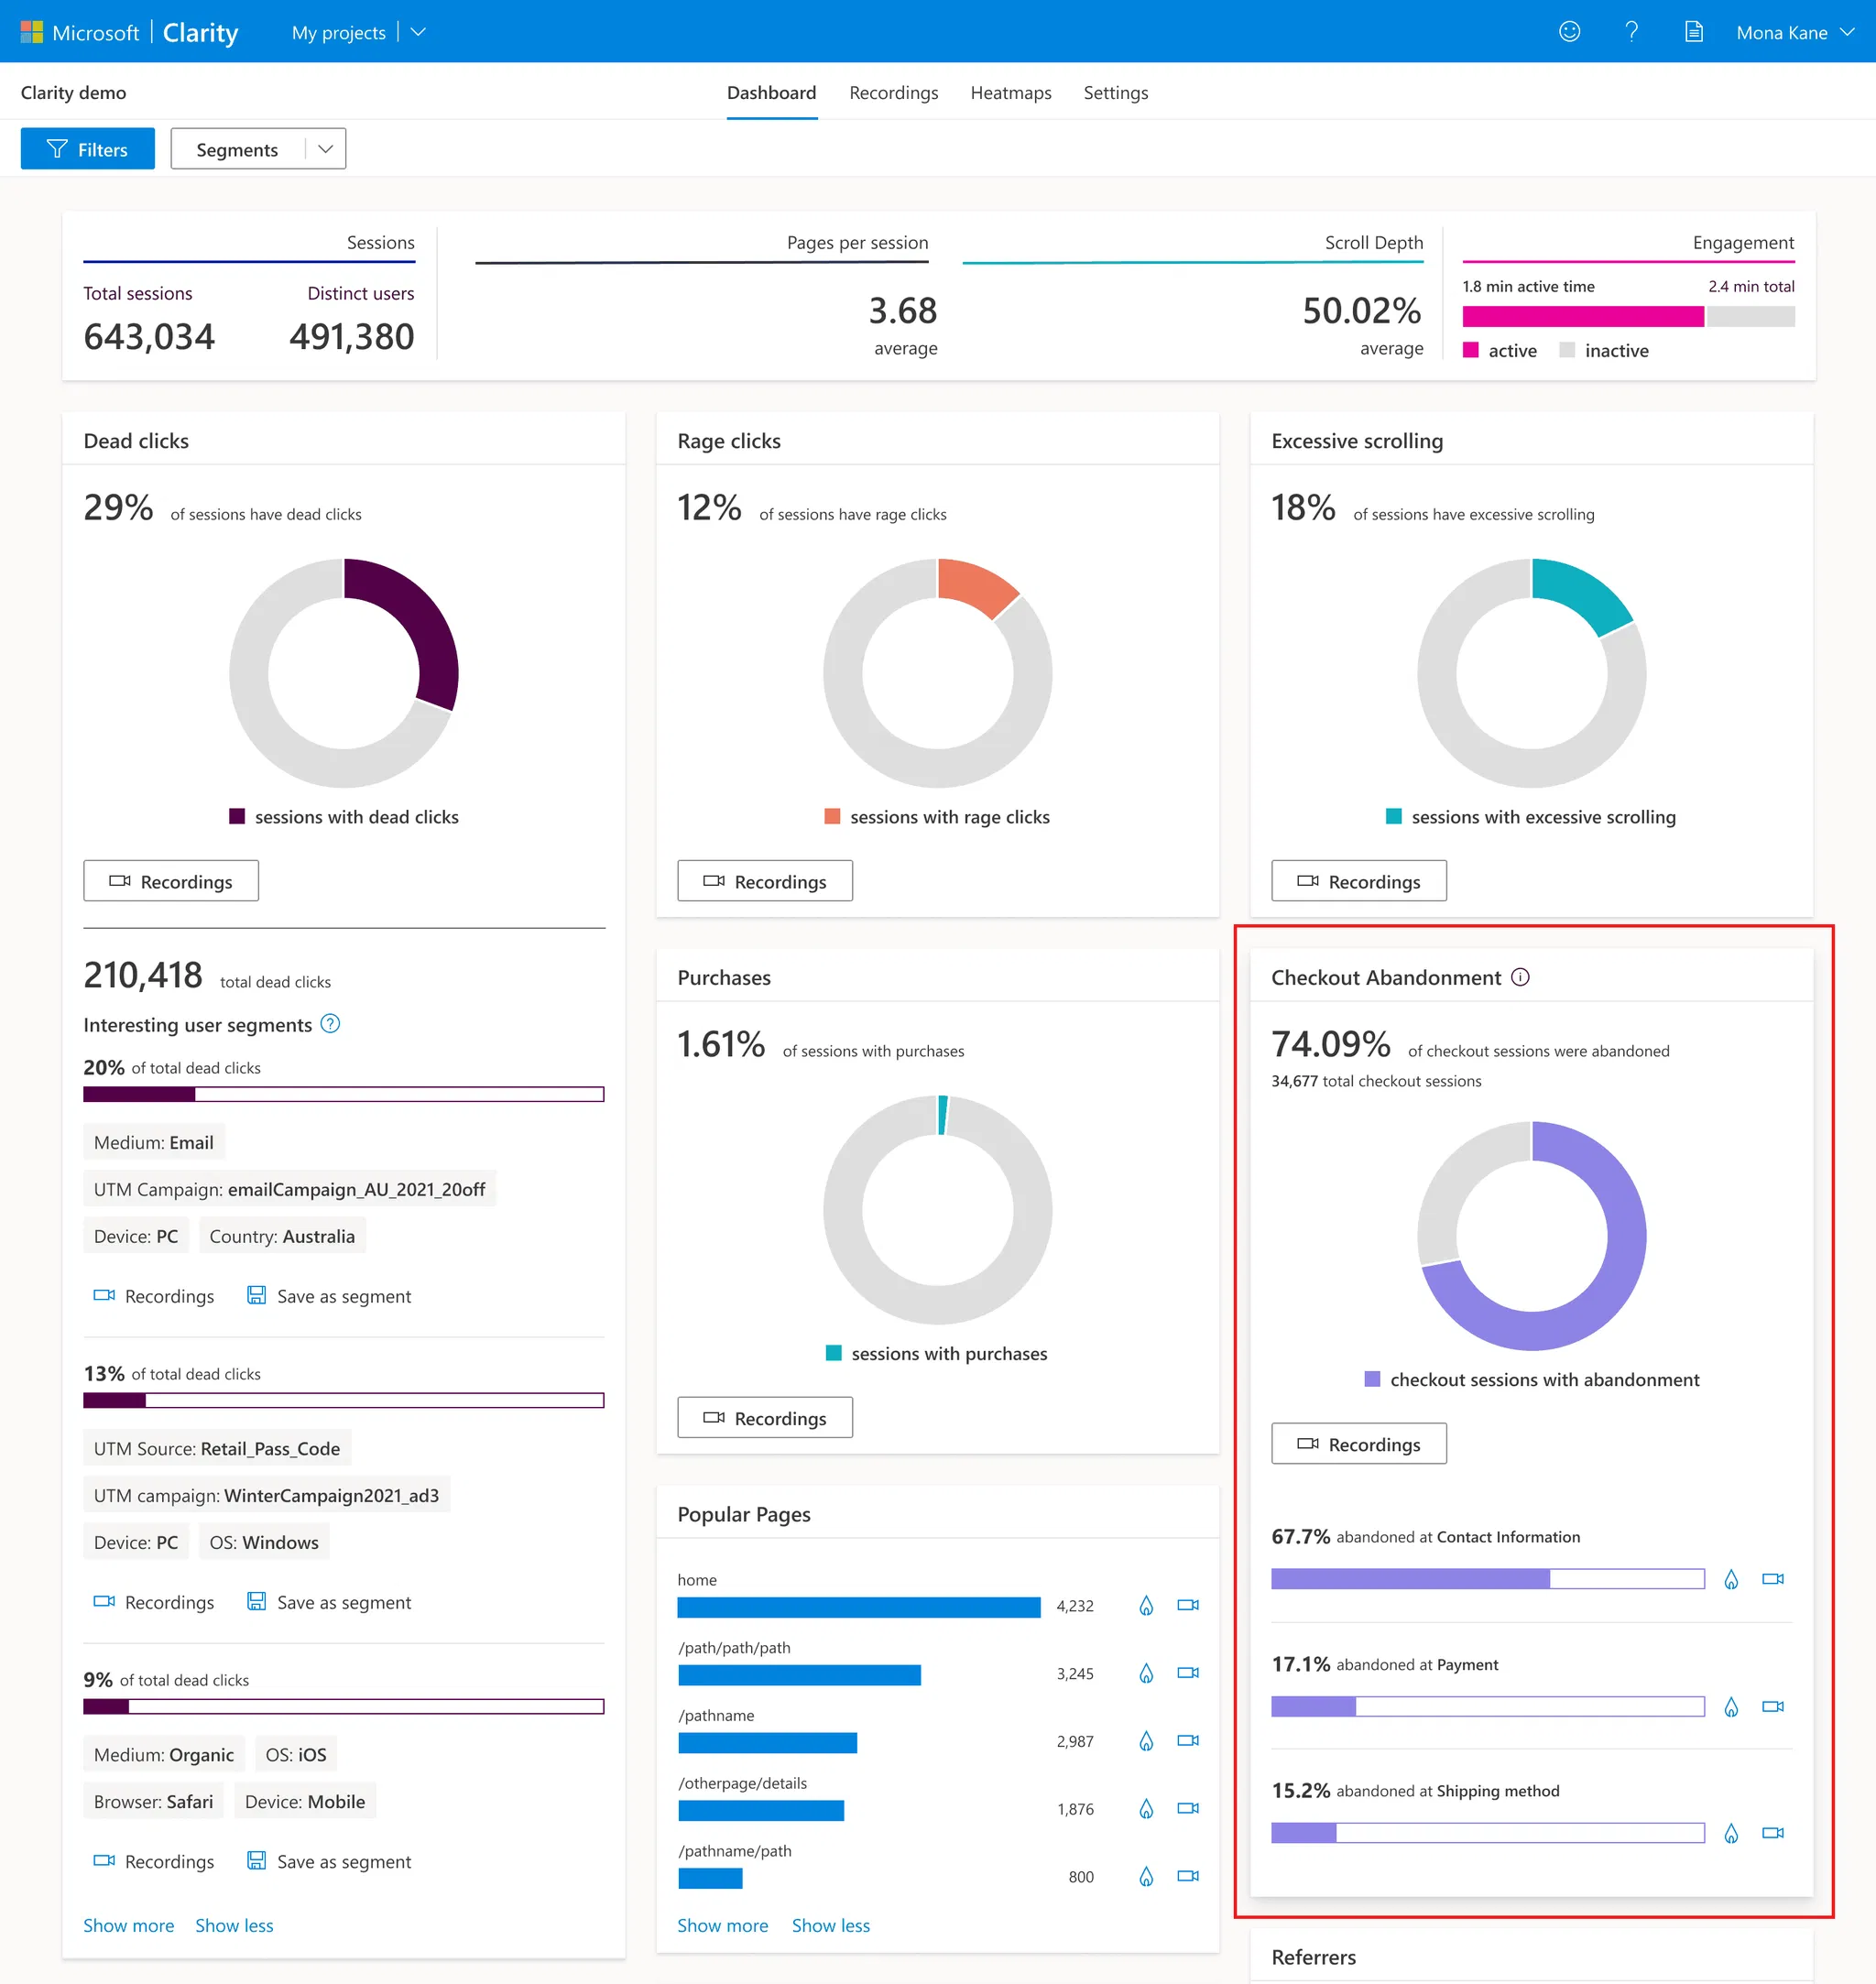Open heatmap for Shipping method abandonment
Image resolution: width=1876 pixels, height=1984 pixels.
pyautogui.click(x=1731, y=1833)
